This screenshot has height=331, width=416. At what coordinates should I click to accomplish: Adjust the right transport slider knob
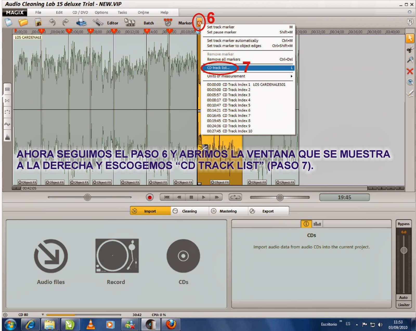(x=280, y=197)
